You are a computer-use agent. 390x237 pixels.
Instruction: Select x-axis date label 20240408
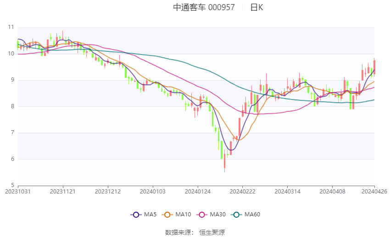[x=333, y=192]
